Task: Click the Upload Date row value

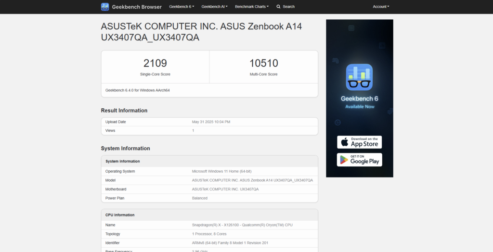Action: click(211, 122)
